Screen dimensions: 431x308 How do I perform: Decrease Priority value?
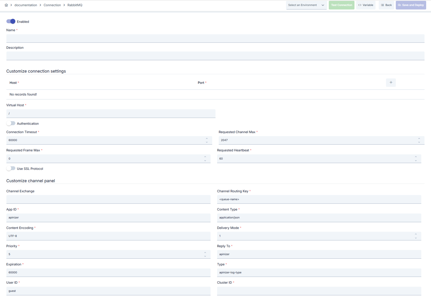(205, 256)
